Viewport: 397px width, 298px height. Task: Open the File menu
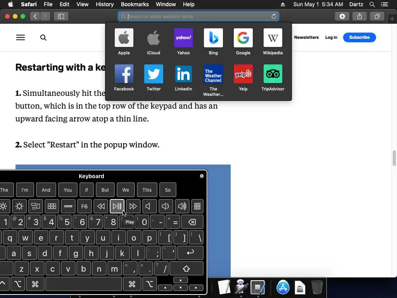48,4
